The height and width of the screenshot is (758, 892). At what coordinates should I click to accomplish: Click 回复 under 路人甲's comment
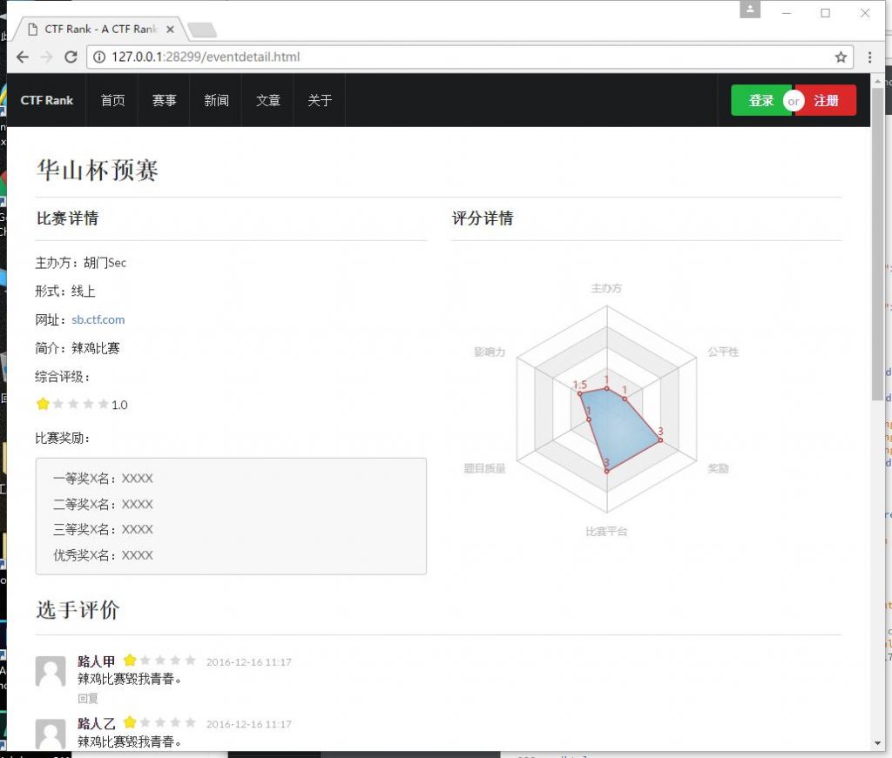coord(88,698)
